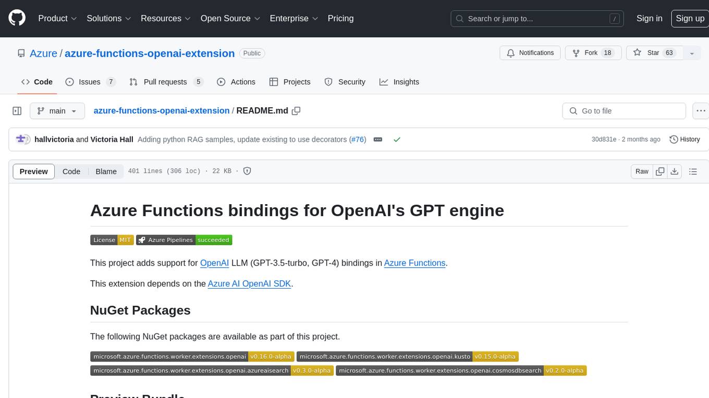Open the document outline list icon
Viewport: 709px width, 398px height.
tap(693, 171)
